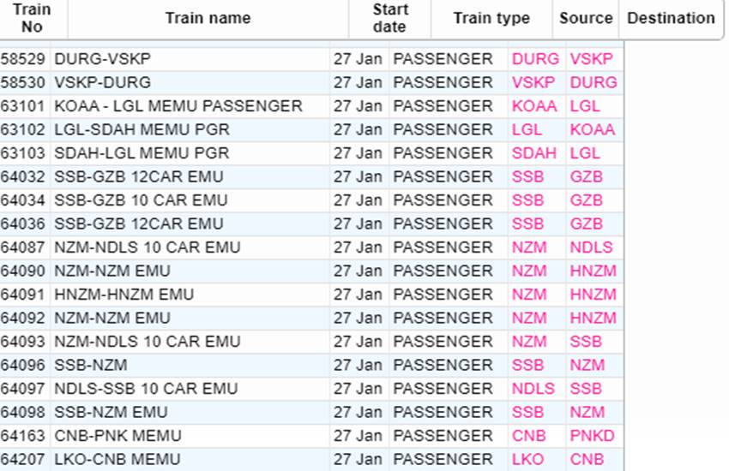This screenshot has width=729, height=471.
Task: Click the Train type column header
Action: point(491,19)
